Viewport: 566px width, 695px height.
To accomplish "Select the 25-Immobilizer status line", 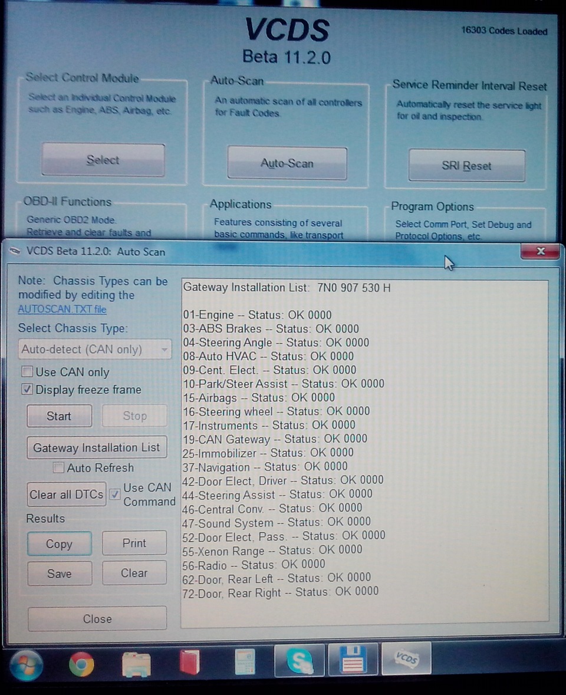I will click(268, 453).
